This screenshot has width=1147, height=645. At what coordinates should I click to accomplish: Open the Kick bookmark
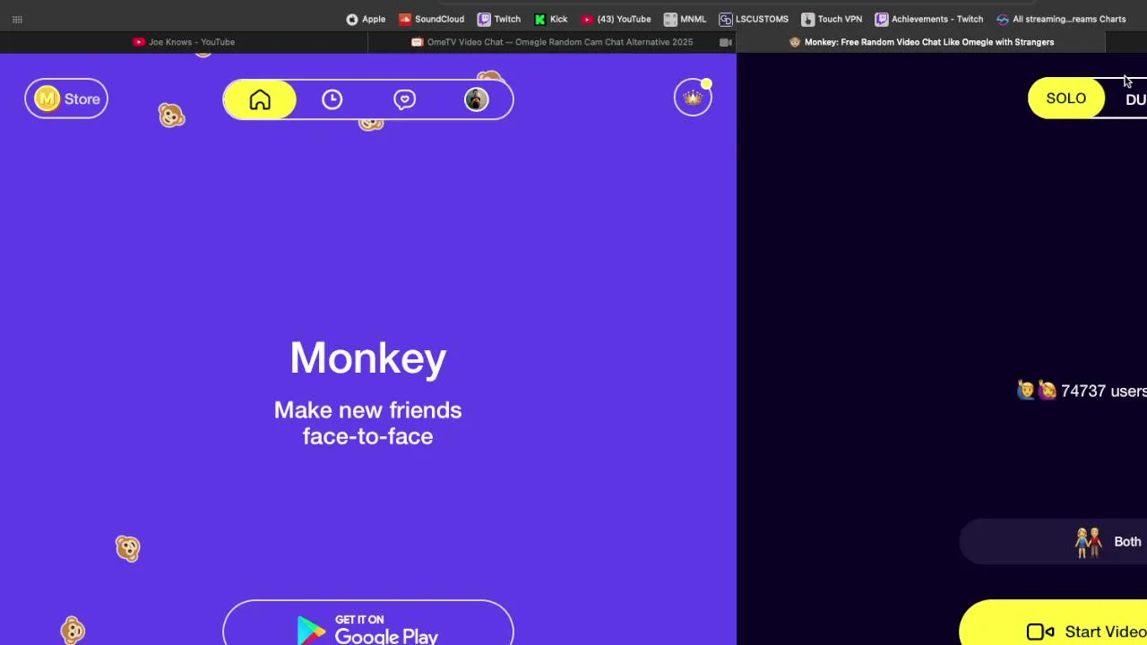[x=550, y=19]
